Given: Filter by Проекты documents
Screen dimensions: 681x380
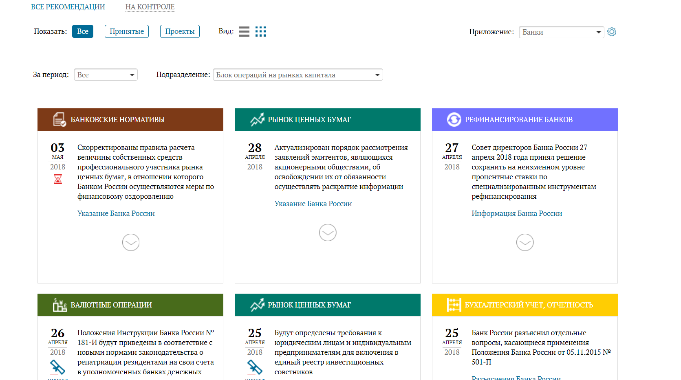Looking at the screenshot, I should [180, 31].
